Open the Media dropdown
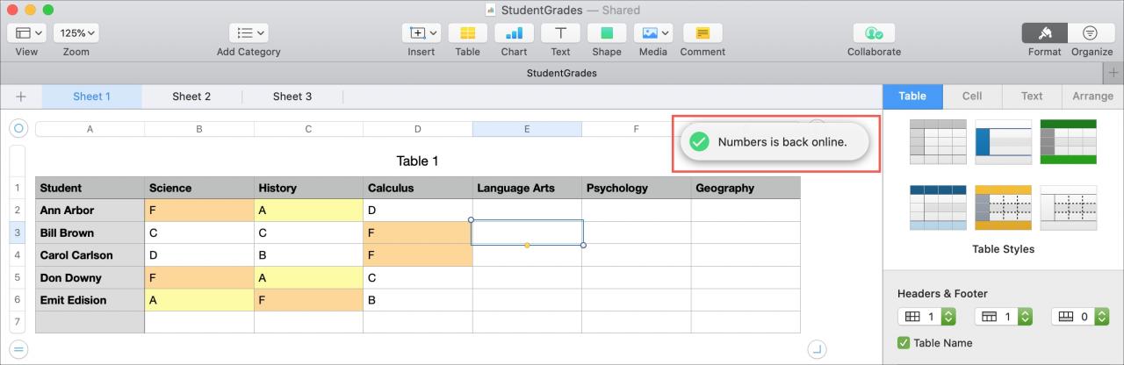Viewport: 1124px width, 365px height. (653, 33)
